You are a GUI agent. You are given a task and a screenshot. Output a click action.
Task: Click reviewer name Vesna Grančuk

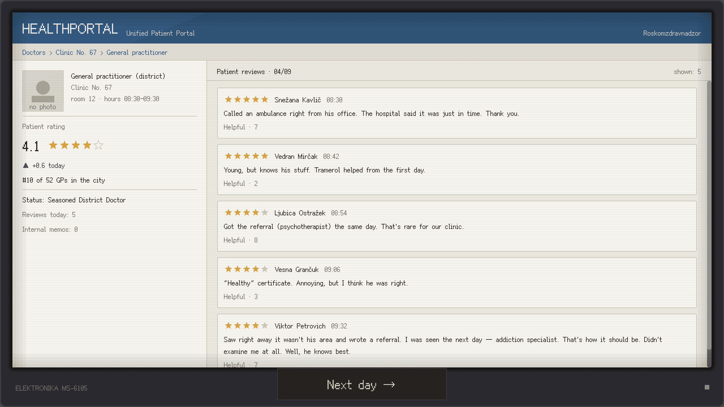point(296,270)
